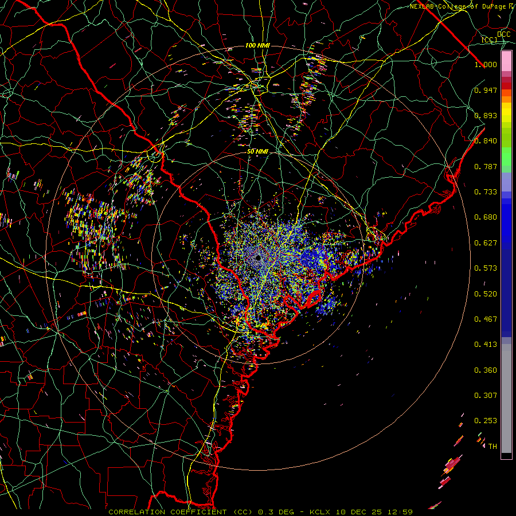Select the 0.467 scale value
Image resolution: width=516 pixels, height=516 pixels.
(486, 319)
